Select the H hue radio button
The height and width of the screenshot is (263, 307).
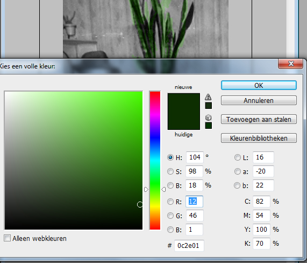tap(170, 157)
